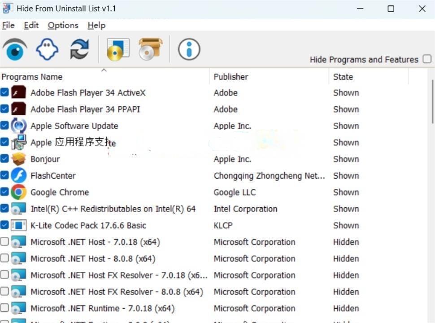
Task: Click the box with disc toolbar icon
Action: [150, 49]
